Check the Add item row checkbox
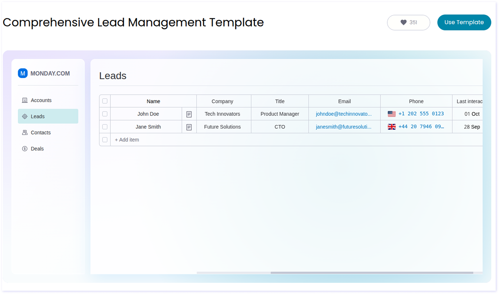 [105, 140]
